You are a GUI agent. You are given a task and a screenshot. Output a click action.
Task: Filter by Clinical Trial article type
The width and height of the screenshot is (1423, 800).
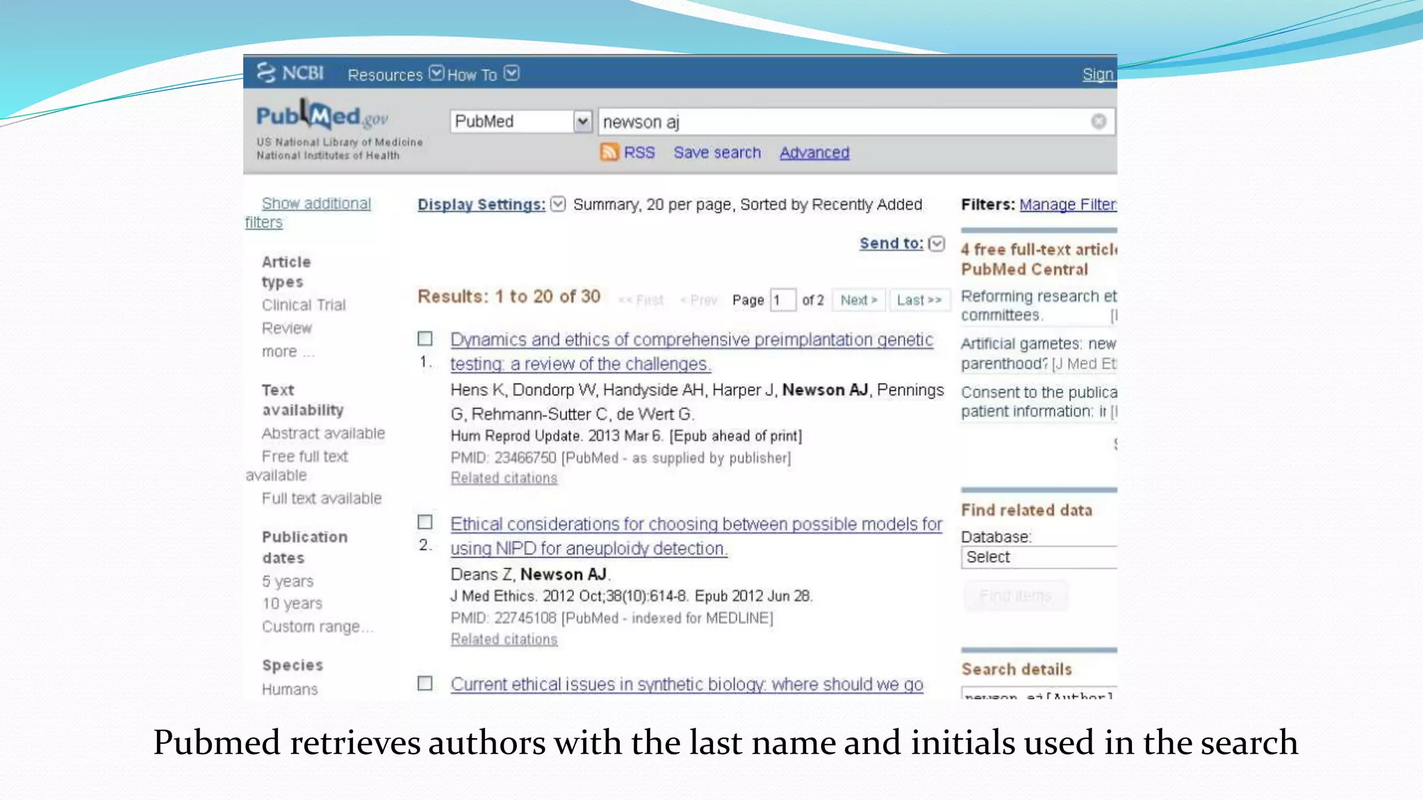click(304, 305)
